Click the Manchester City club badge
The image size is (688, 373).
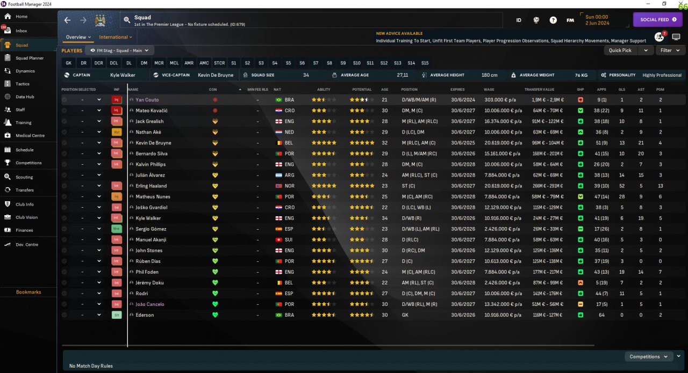click(x=100, y=20)
